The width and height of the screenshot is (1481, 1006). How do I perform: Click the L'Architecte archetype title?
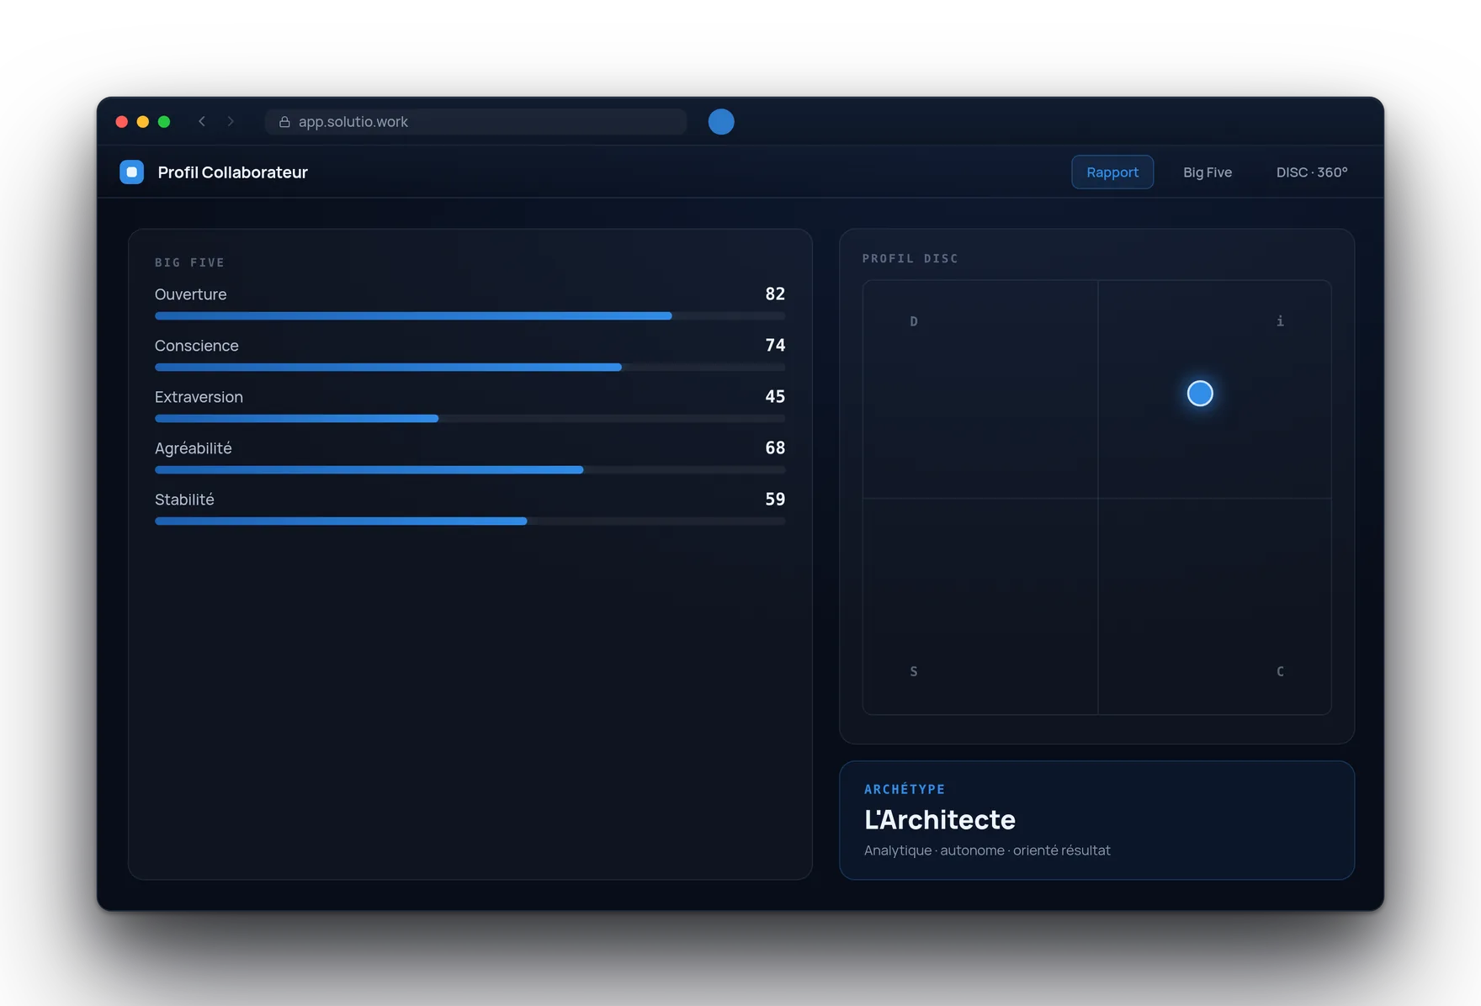[x=940, y=819]
